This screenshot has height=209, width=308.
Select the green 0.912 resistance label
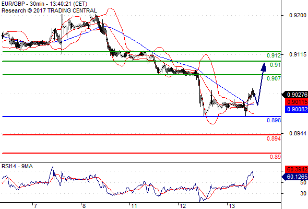pos(274,55)
